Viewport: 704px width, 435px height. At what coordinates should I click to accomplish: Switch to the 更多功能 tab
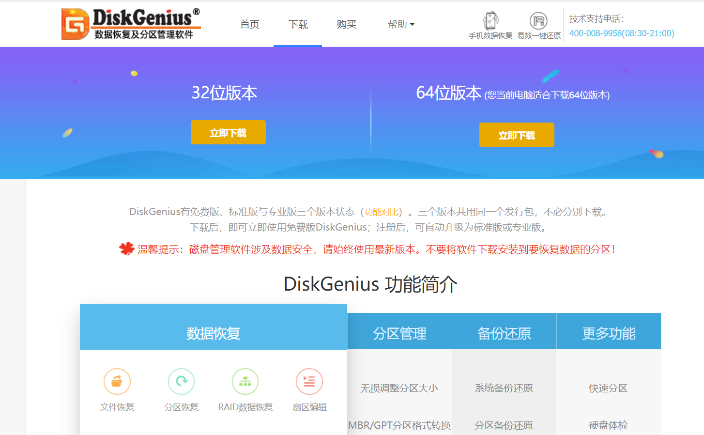[x=609, y=331]
